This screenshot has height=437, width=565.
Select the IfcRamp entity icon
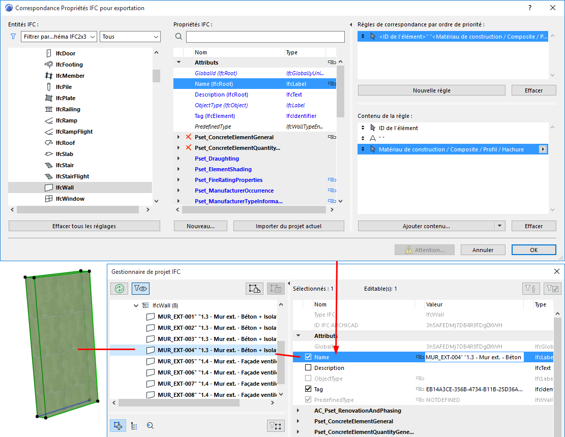point(49,120)
